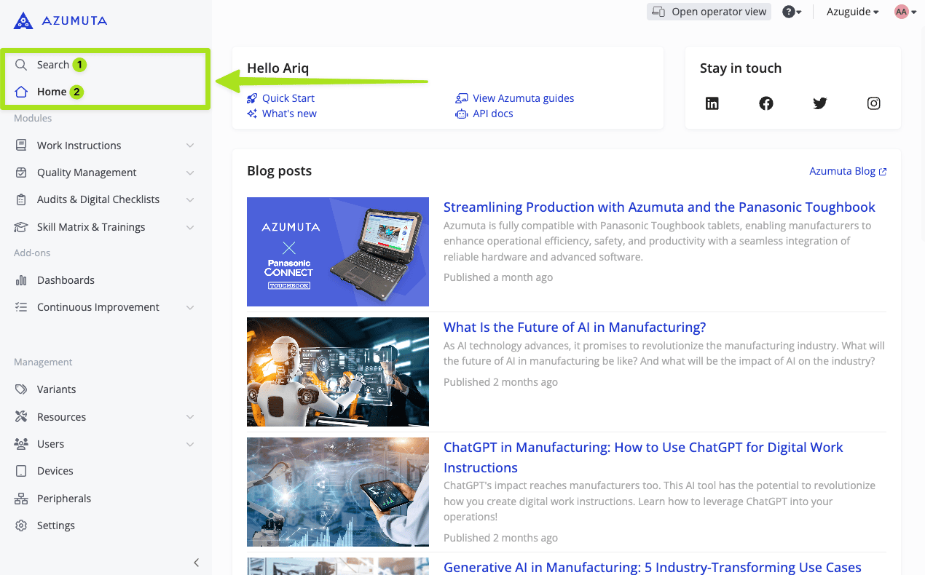Follow the Azumuta Blog external link
This screenshot has width=925, height=575.
point(848,171)
